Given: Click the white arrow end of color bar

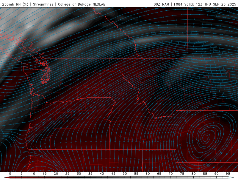Looking at the screenshot, I should click(231, 178).
